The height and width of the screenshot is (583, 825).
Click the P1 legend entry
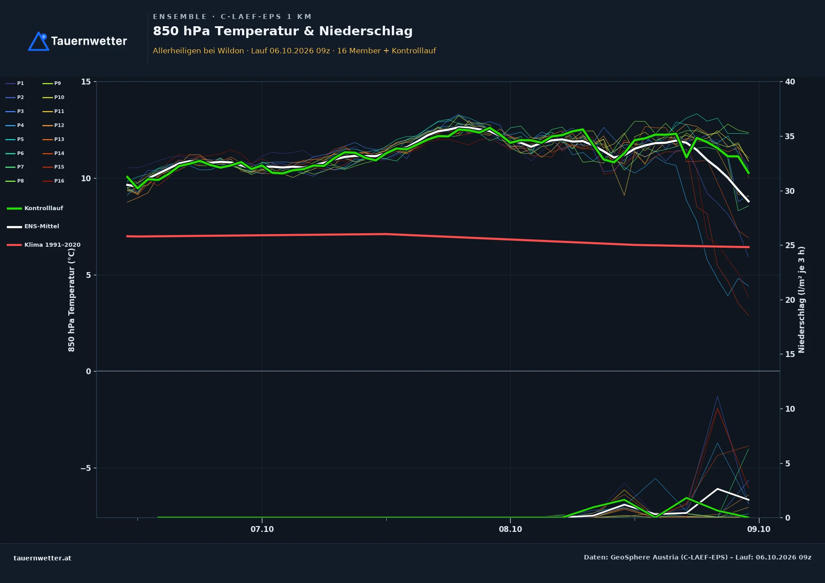point(15,83)
